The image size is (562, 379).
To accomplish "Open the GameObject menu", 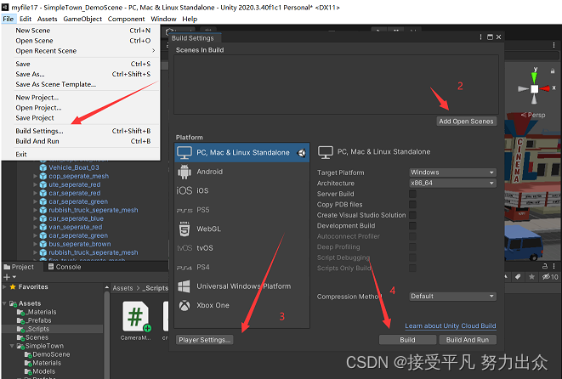I will coord(82,19).
